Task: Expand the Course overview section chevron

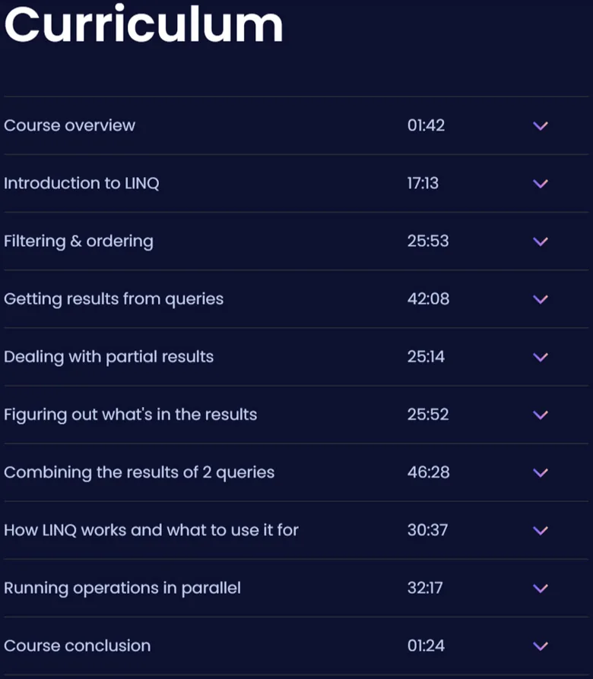Action: (540, 125)
